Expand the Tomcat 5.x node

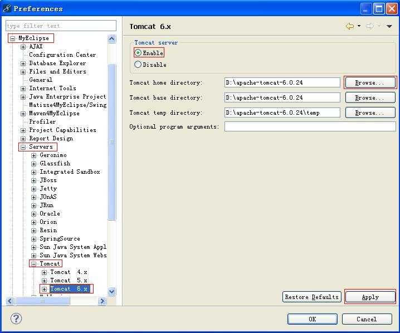point(44,281)
